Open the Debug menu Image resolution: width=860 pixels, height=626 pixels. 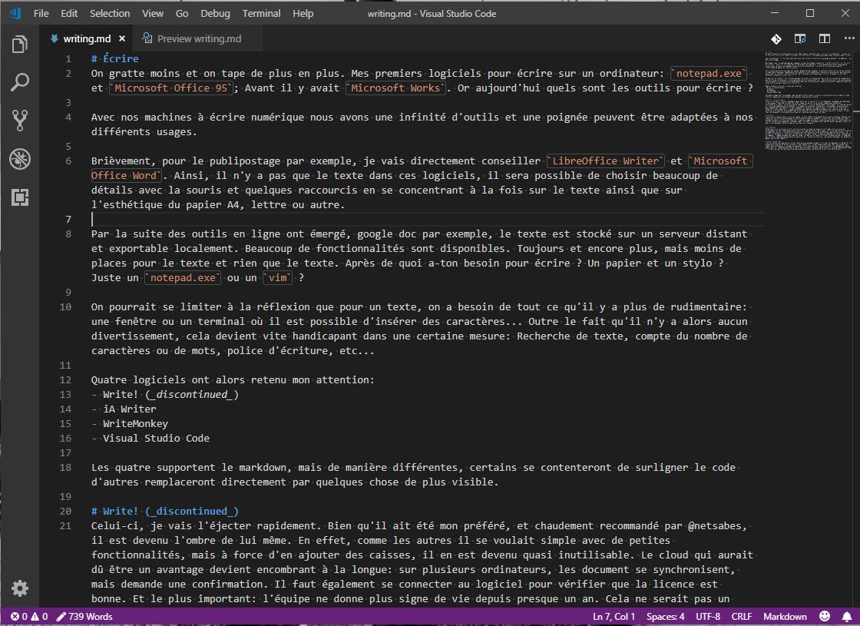pos(215,13)
